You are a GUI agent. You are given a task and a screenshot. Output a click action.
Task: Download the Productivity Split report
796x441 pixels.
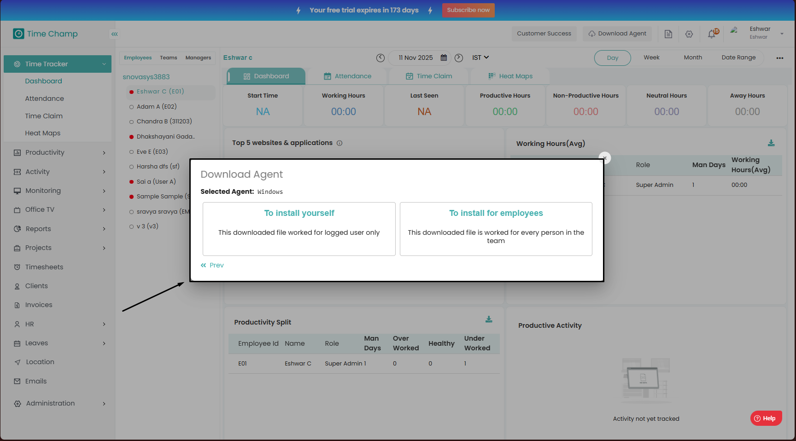click(x=489, y=319)
